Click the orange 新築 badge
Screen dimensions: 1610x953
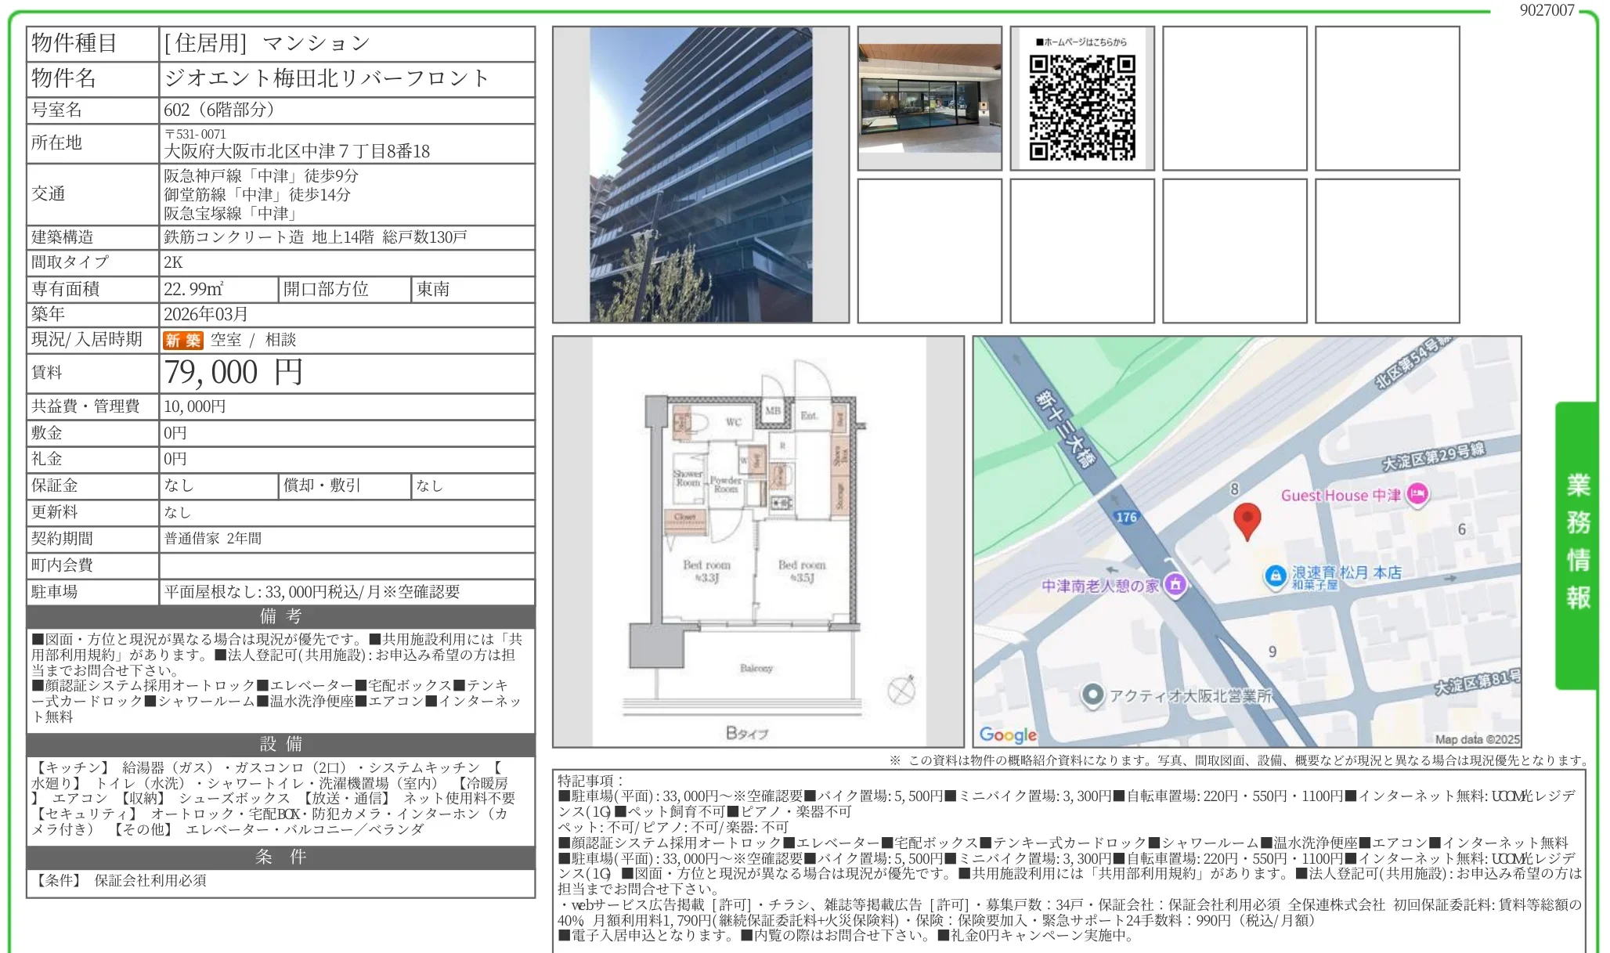[183, 340]
